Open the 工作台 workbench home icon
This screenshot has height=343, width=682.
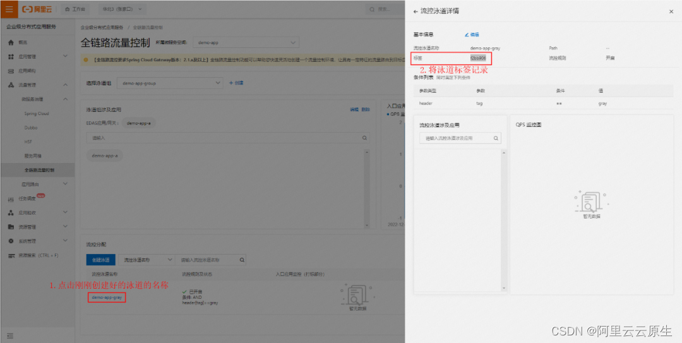[x=68, y=9]
